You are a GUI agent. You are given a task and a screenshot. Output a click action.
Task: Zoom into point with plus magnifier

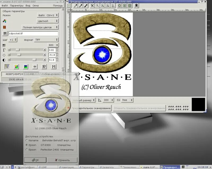point(103,6)
